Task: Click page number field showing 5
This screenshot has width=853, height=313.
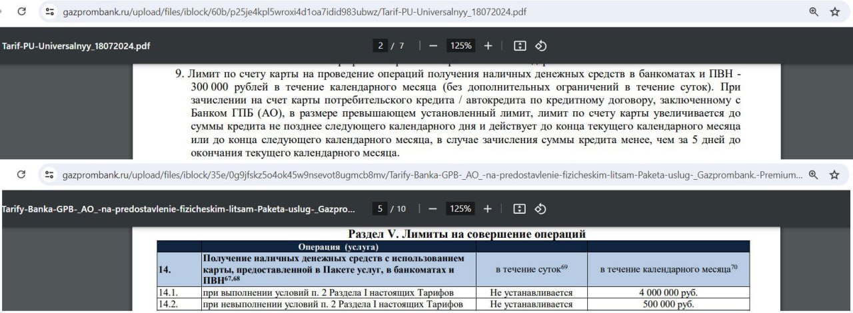Action: click(381, 209)
